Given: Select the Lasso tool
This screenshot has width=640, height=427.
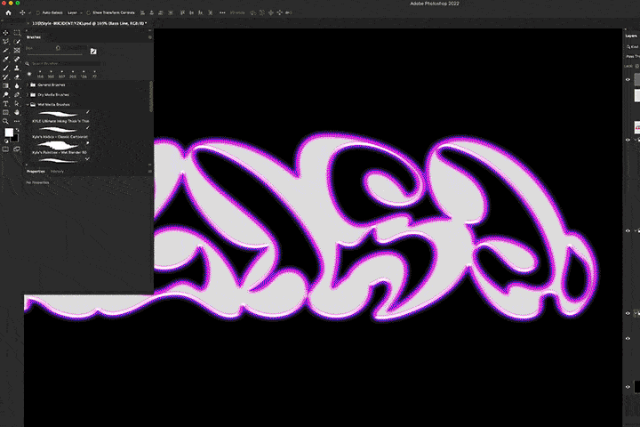Looking at the screenshot, I should (x=5, y=42).
